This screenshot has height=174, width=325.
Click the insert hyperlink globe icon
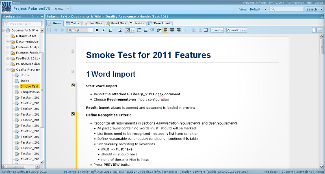coord(193,30)
